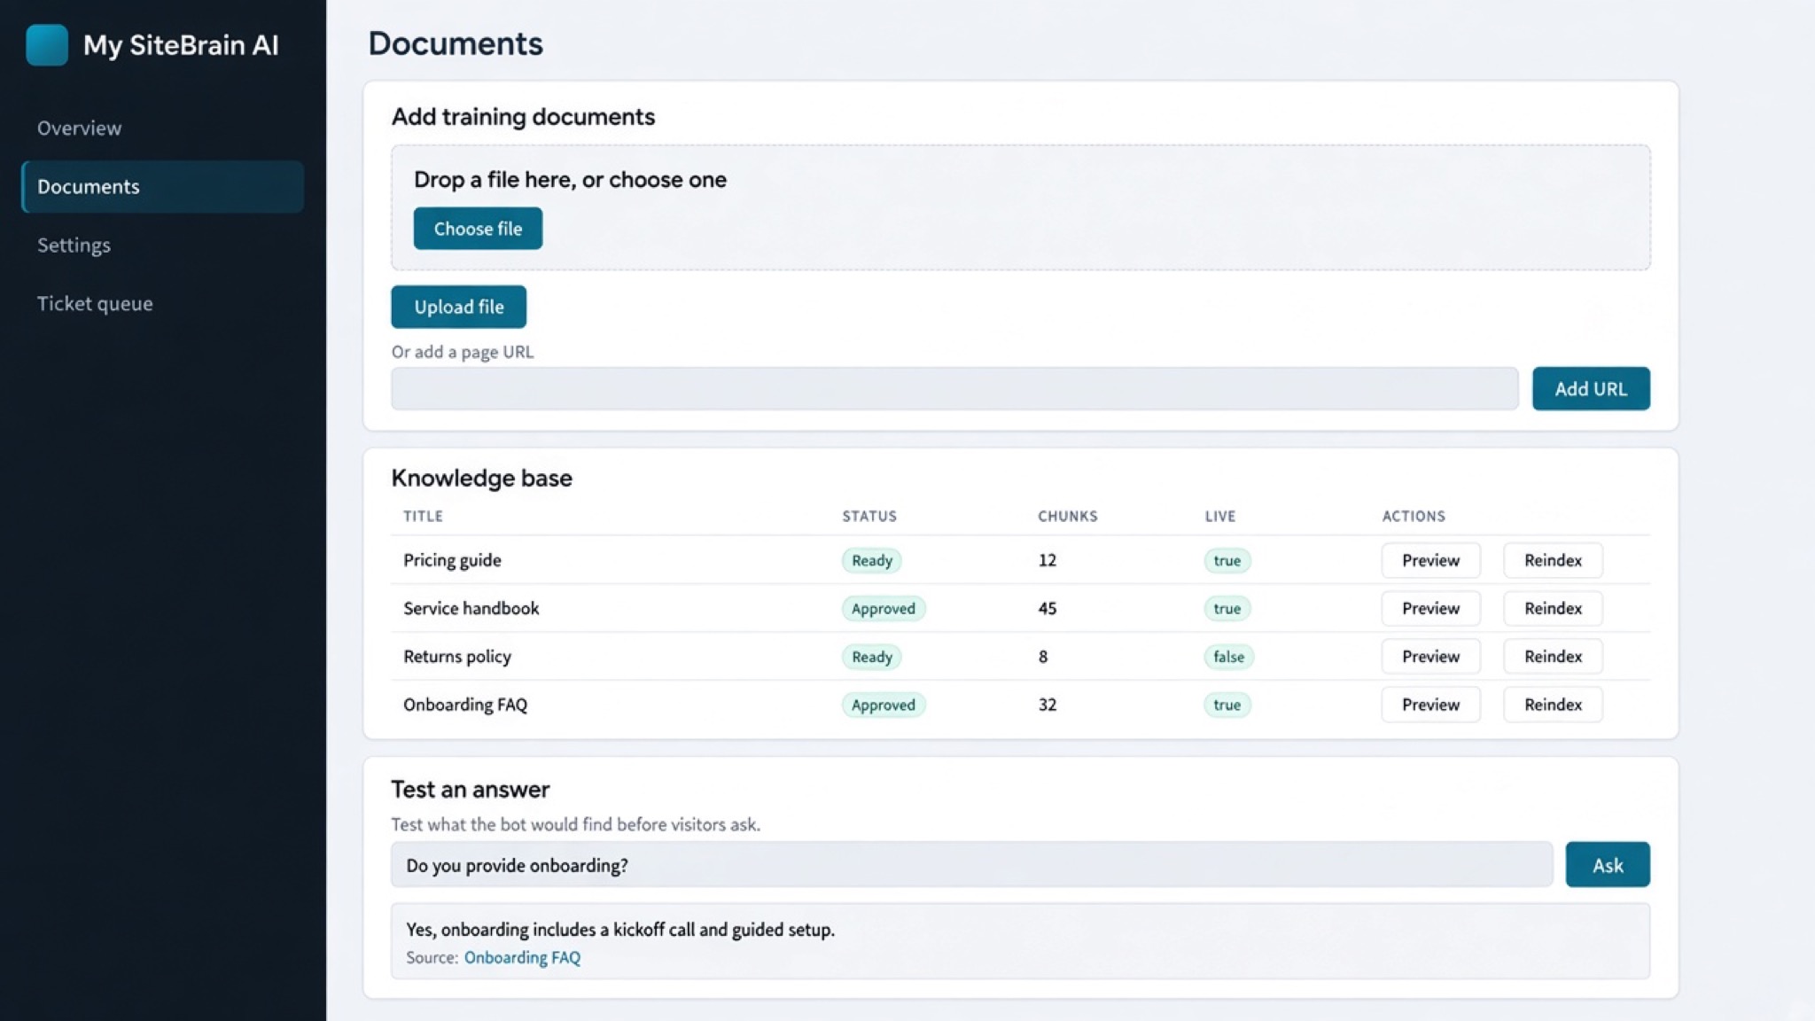
Task: Click the chunk count 8
Action: pos(1043,657)
